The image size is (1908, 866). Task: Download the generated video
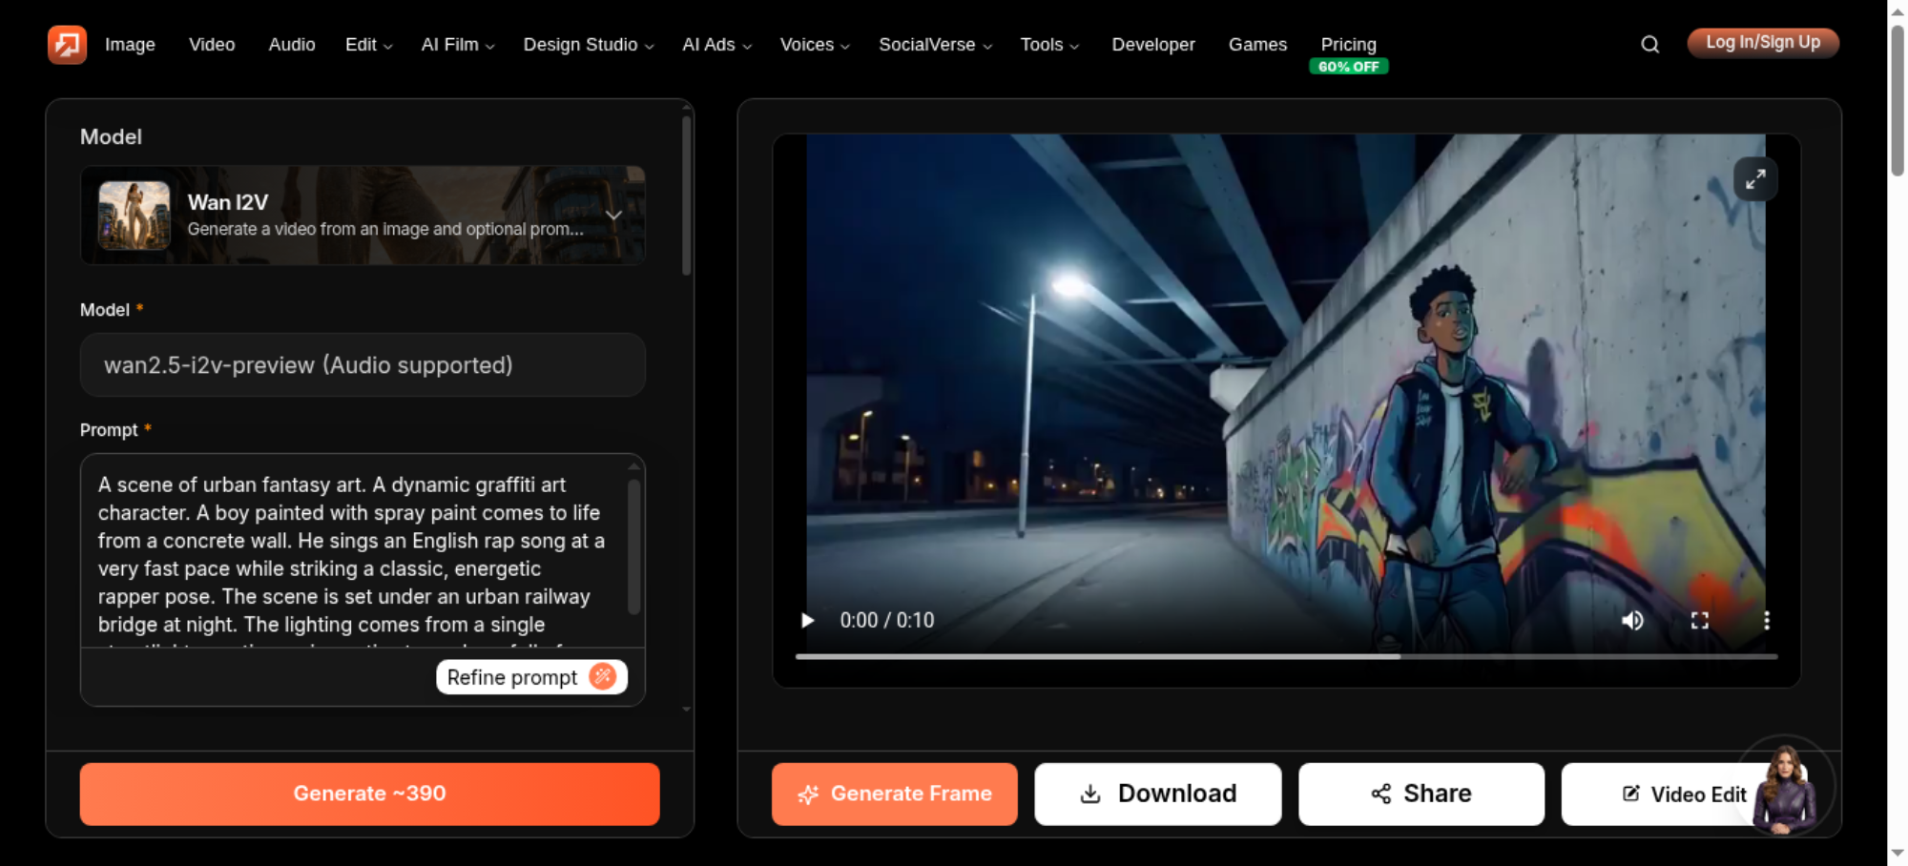point(1157,794)
